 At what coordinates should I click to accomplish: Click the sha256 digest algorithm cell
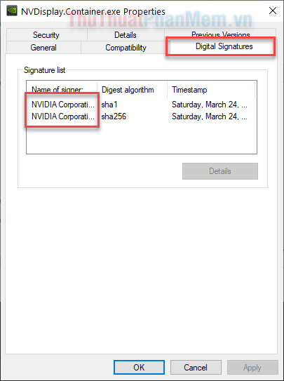coord(114,116)
